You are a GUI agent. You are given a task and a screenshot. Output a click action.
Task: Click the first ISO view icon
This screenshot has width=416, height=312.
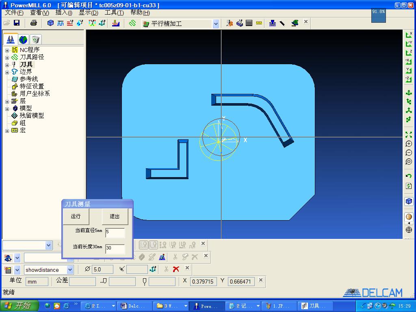(409, 93)
